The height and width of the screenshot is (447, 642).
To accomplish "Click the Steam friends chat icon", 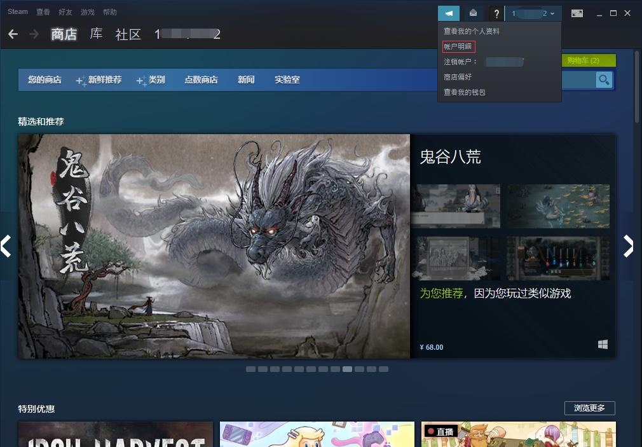I will 449,13.
